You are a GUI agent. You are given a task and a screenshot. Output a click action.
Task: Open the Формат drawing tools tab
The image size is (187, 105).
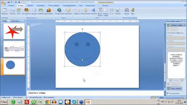[x=105, y=6]
